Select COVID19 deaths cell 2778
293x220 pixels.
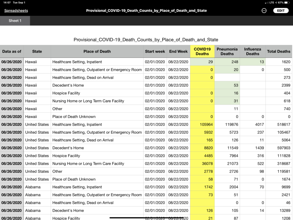click(202, 171)
